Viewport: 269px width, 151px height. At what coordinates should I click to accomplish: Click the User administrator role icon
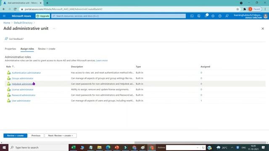pyautogui.click(x=9, y=101)
